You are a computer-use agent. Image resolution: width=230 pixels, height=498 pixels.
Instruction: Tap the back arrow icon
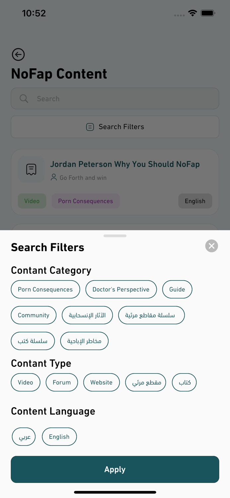[x=18, y=54]
